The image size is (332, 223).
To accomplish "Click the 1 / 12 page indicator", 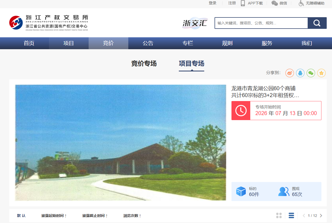I will (312, 216).
